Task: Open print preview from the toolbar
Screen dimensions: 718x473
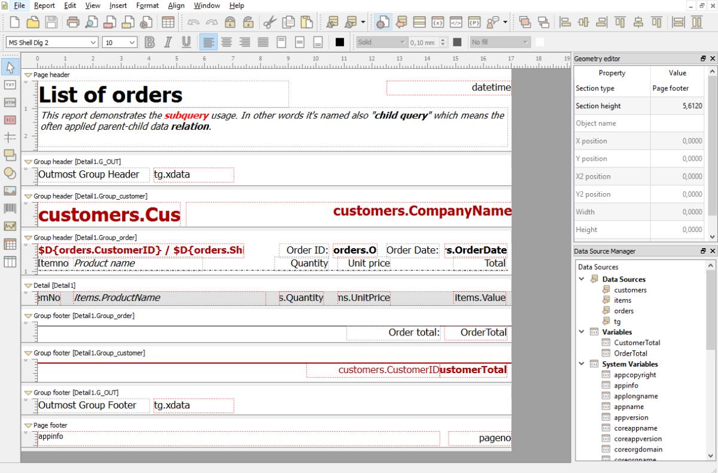Action: (x=92, y=23)
